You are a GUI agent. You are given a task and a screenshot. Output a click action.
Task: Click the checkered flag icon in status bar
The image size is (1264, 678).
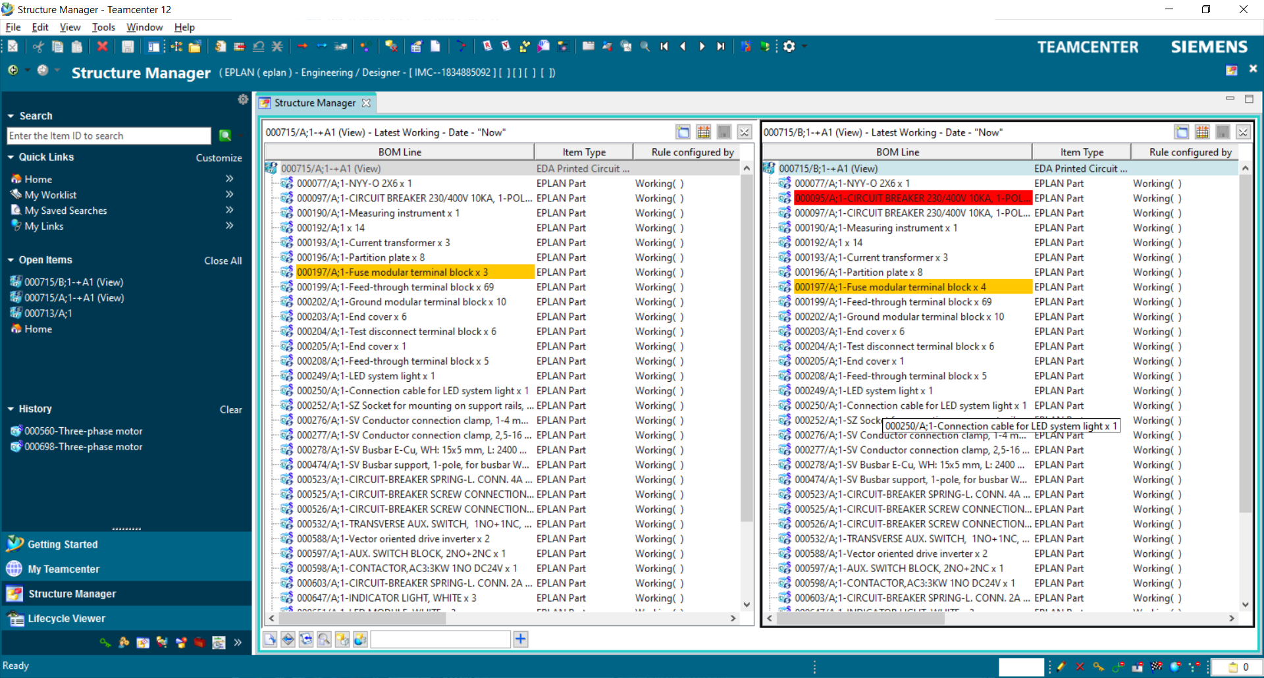(x=1156, y=667)
